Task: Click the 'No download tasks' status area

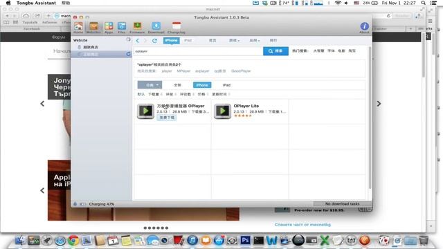Action: 342,204
